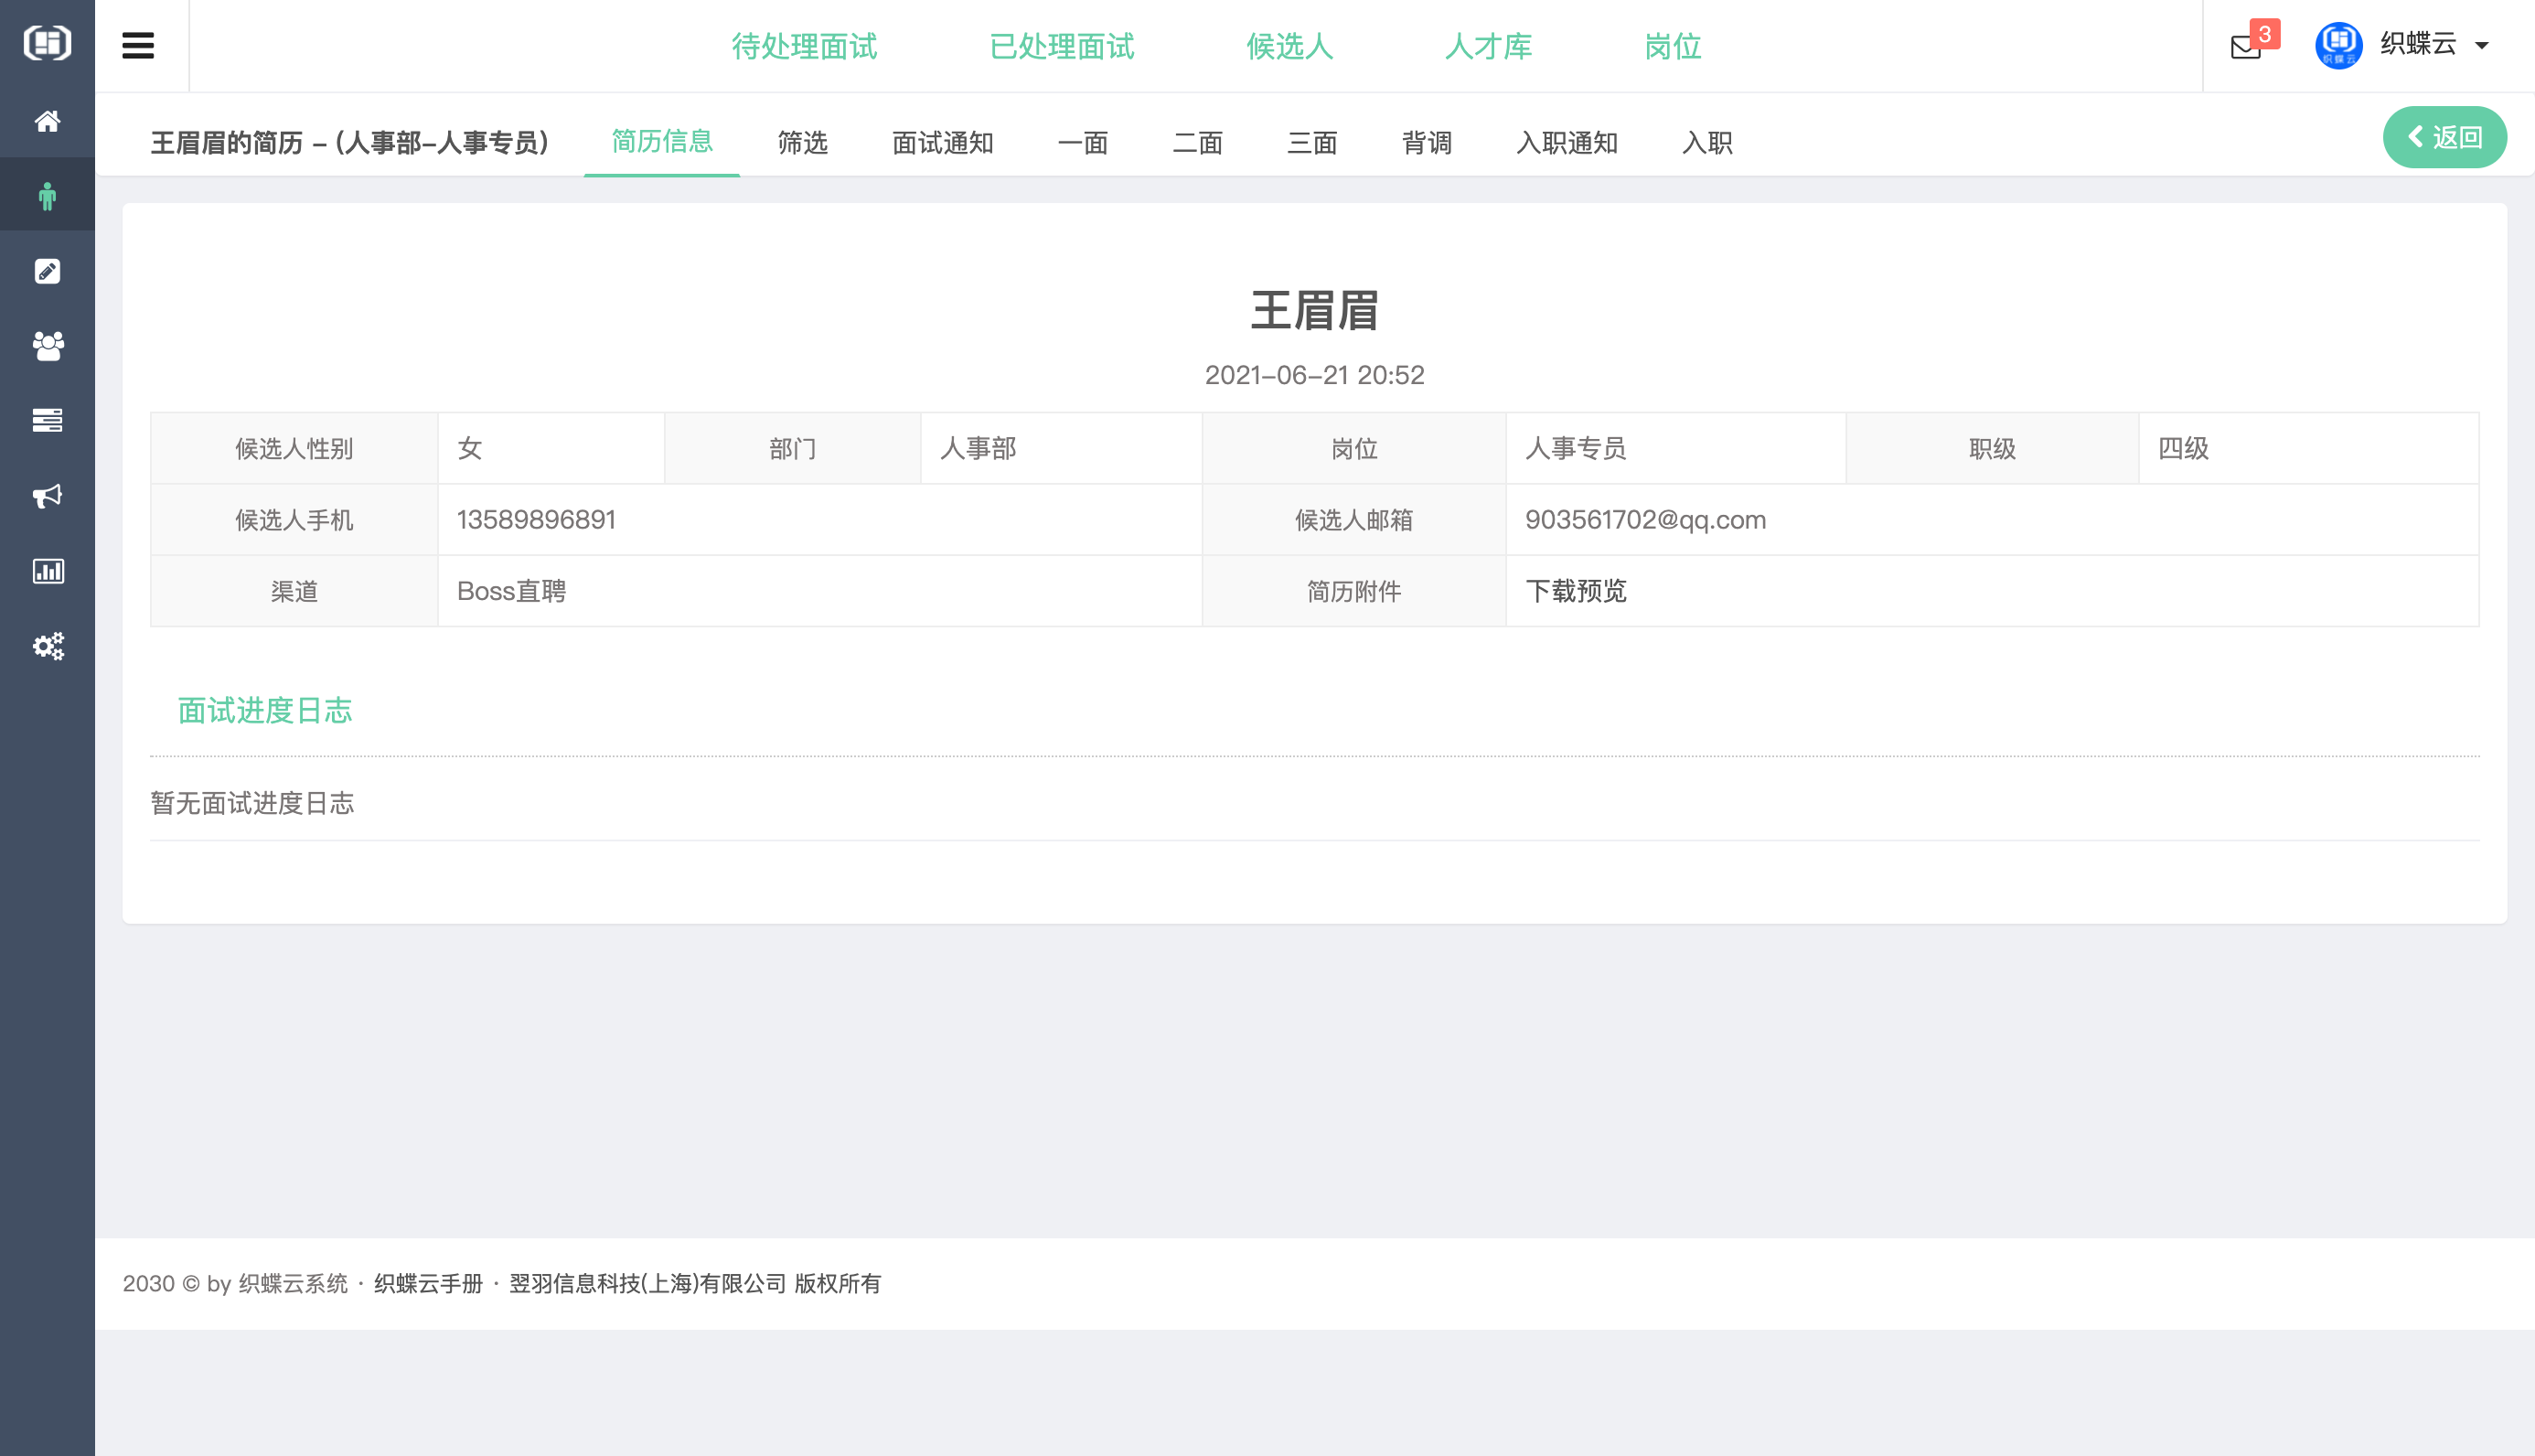This screenshot has width=2535, height=1456.
Task: Switch to the 背调 tab
Action: 1428,143
